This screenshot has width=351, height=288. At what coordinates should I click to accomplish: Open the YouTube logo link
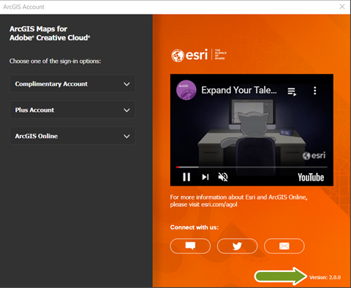(311, 177)
